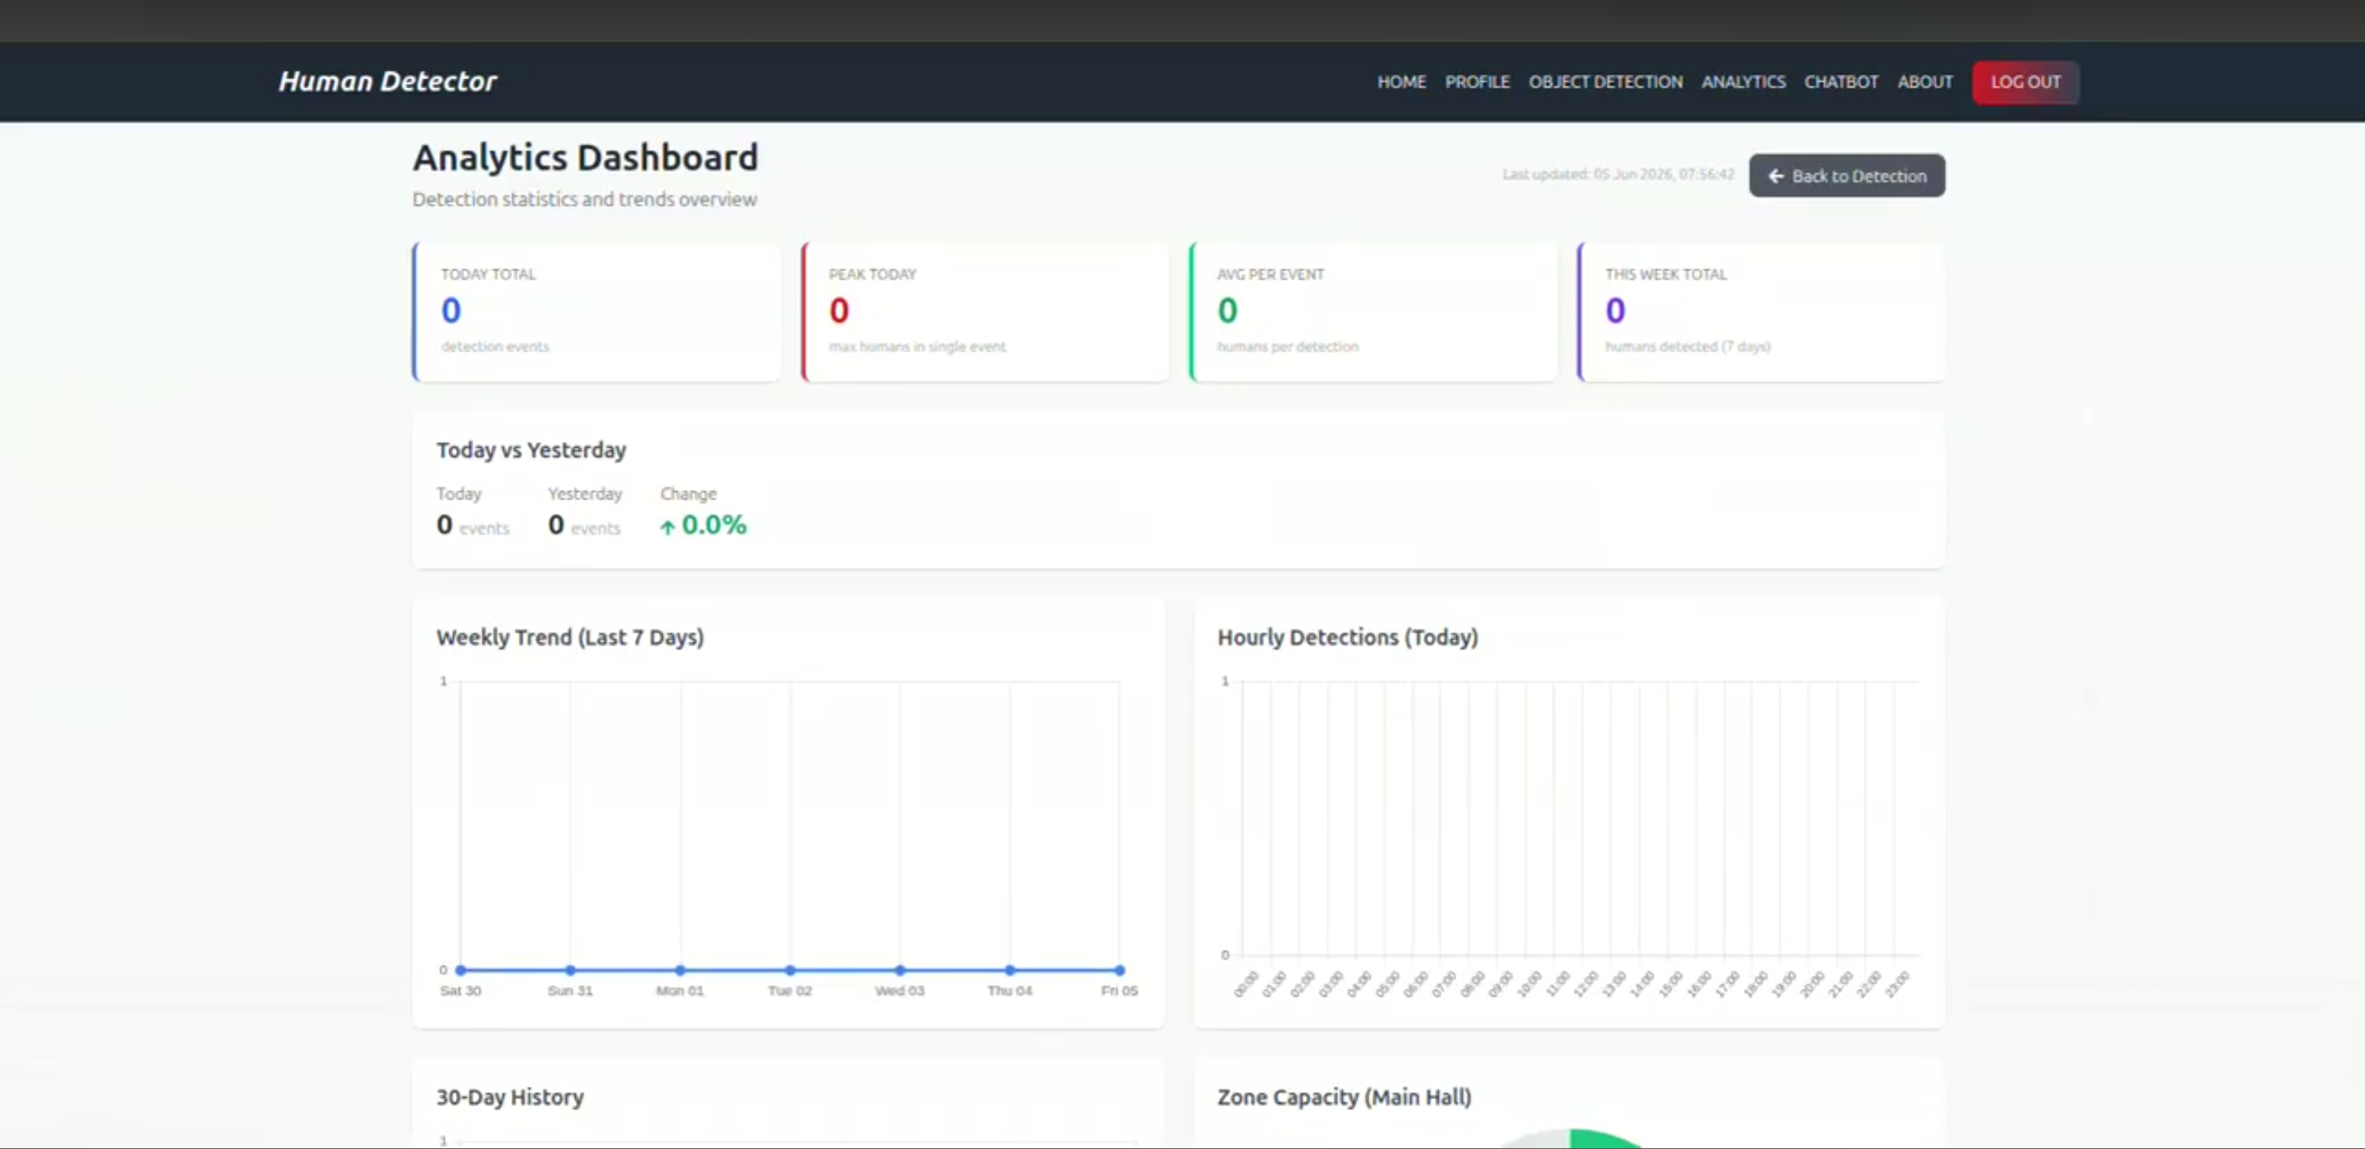Click the Yesterday label
Image resolution: width=2365 pixels, height=1149 pixels.
[x=585, y=494]
